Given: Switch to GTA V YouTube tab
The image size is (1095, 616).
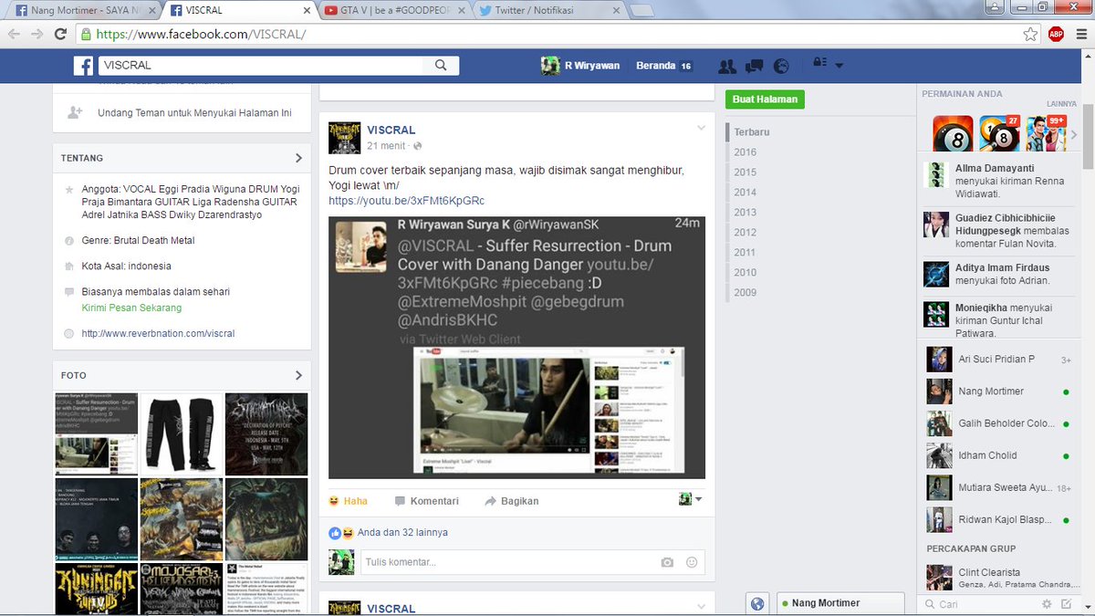Looking at the screenshot, I should click(392, 10).
